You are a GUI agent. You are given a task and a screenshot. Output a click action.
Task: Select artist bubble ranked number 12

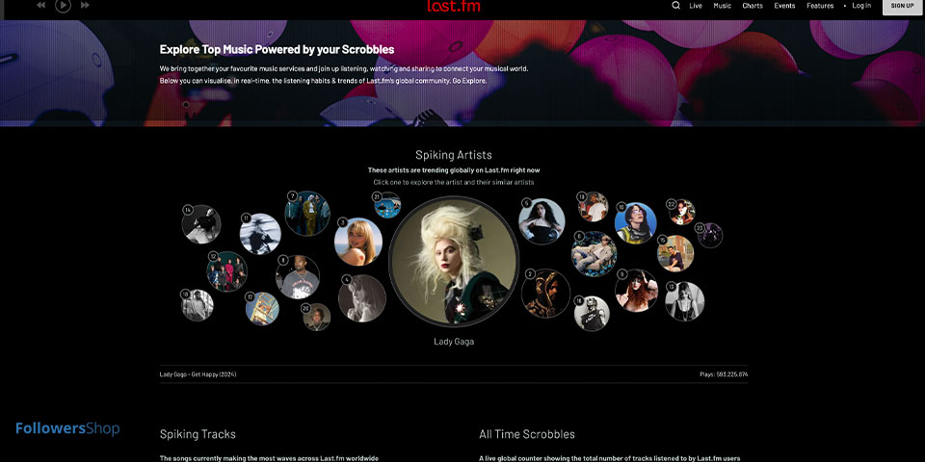point(227,271)
